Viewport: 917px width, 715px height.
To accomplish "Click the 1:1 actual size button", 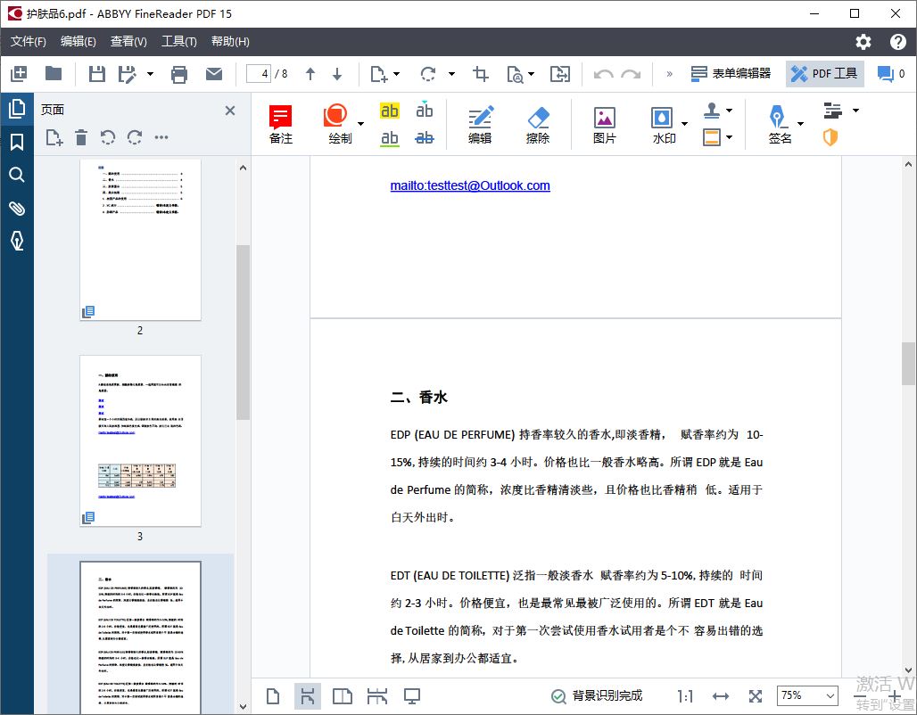I will (685, 696).
